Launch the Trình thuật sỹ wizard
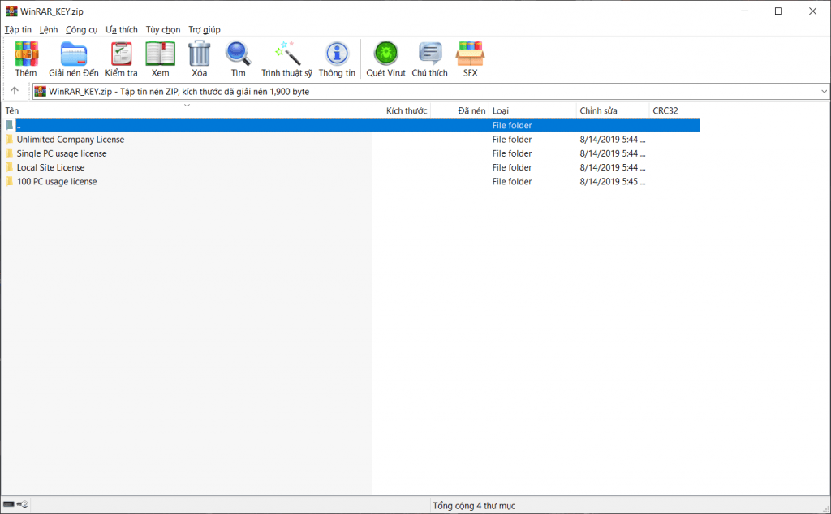The image size is (831, 514). point(286,54)
